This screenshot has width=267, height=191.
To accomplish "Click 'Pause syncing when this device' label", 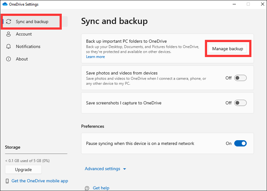I will pyautogui.click(x=140, y=143).
